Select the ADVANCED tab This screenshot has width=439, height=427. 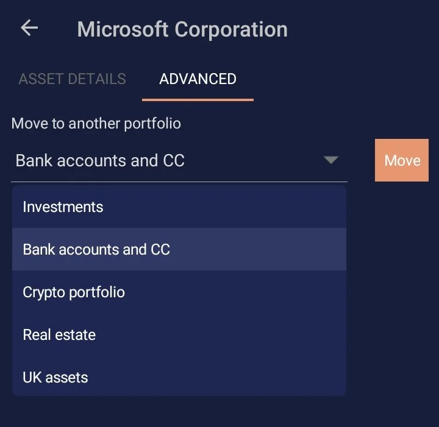tap(198, 79)
